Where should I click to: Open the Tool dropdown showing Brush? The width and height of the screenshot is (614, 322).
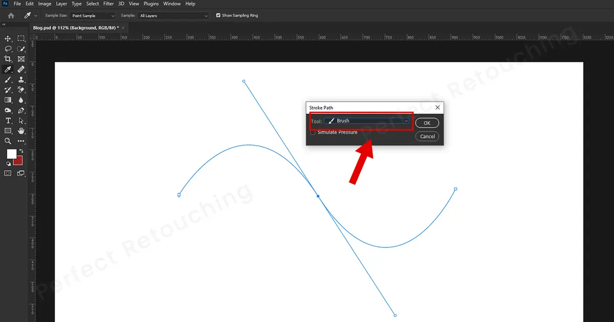coord(367,121)
